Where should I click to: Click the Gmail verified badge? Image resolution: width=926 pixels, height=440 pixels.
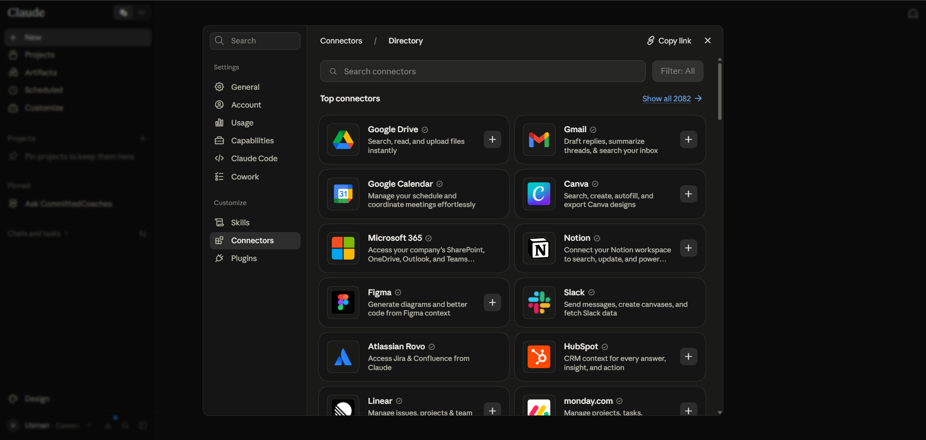(x=593, y=130)
